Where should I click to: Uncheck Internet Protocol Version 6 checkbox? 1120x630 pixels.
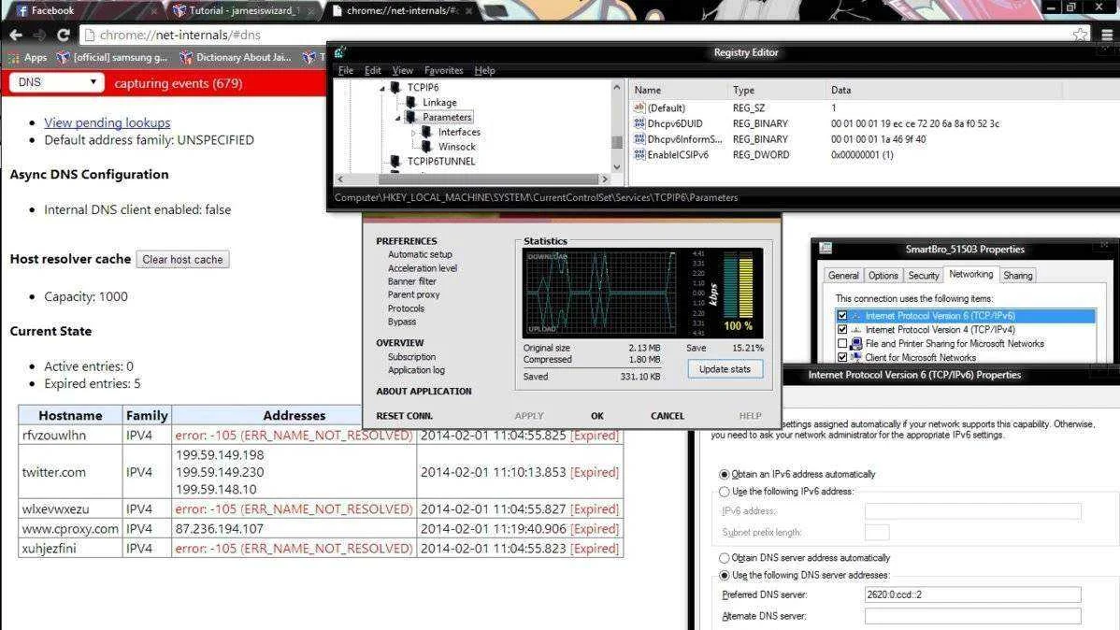tap(842, 316)
